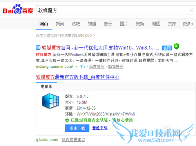Screen dimensions: 196x146
Task: Click the 普通下载 link
Action: pyautogui.click(x=100, y=128)
